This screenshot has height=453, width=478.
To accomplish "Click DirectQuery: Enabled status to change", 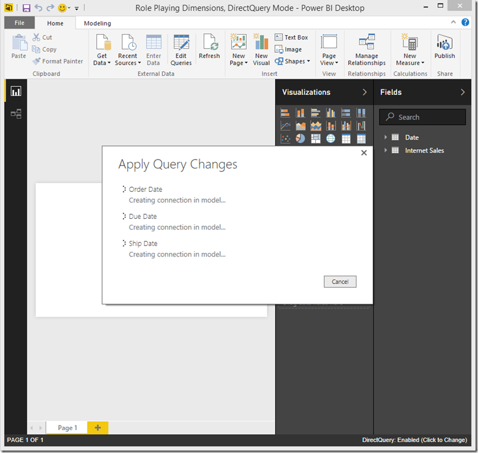I will 415,440.
